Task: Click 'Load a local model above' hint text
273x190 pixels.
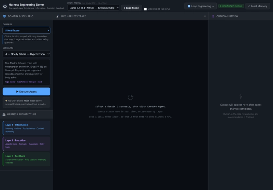Action: point(131,117)
